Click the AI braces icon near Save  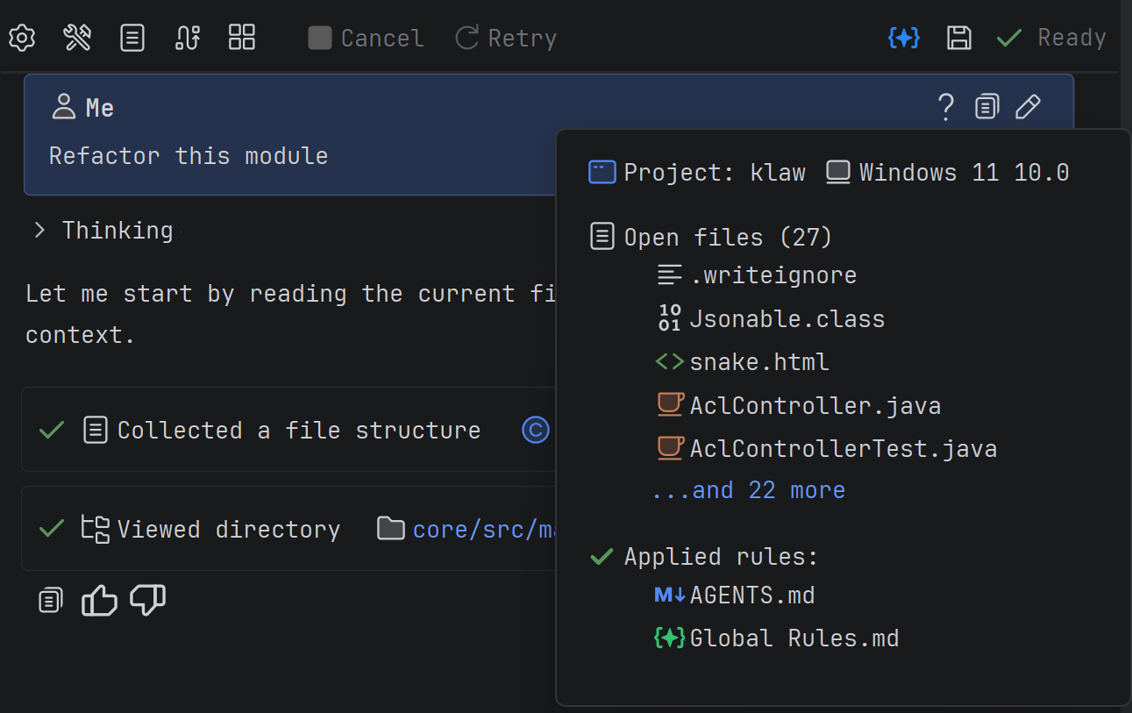point(904,37)
